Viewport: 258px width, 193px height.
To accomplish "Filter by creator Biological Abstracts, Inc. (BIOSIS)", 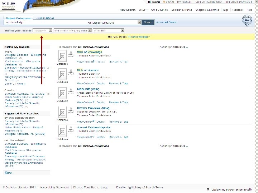I will pyautogui.click(x=25, y=94).
